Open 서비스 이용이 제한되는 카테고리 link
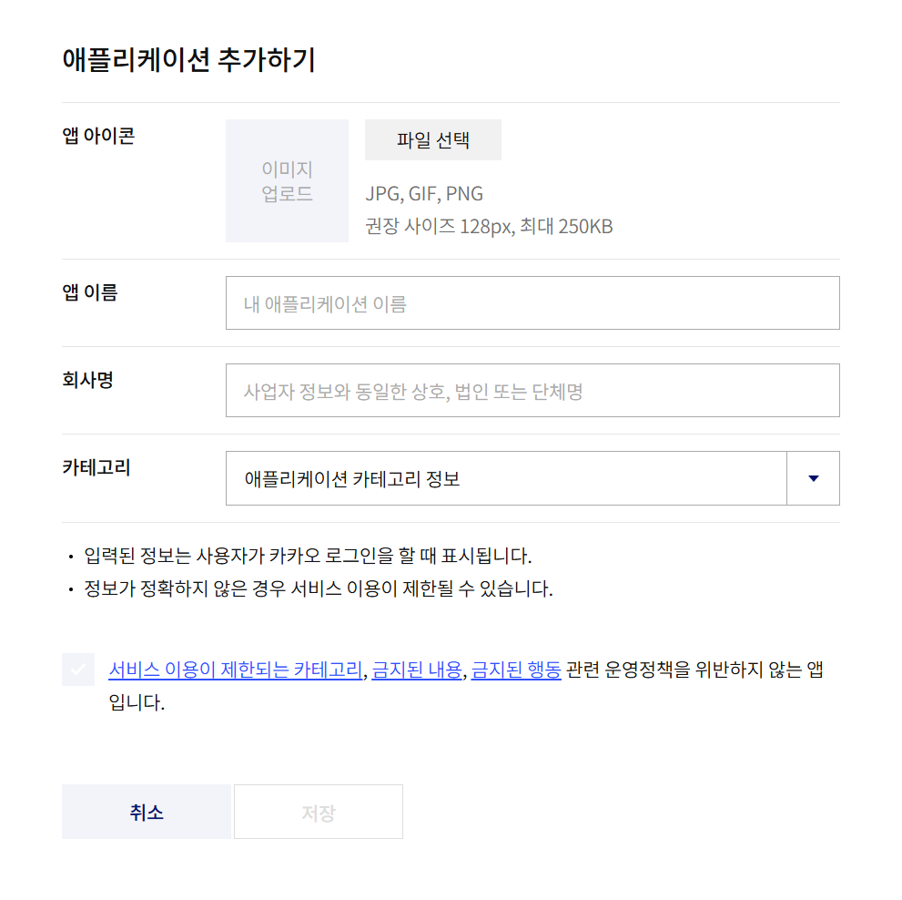This screenshot has width=902, height=900. point(236,670)
